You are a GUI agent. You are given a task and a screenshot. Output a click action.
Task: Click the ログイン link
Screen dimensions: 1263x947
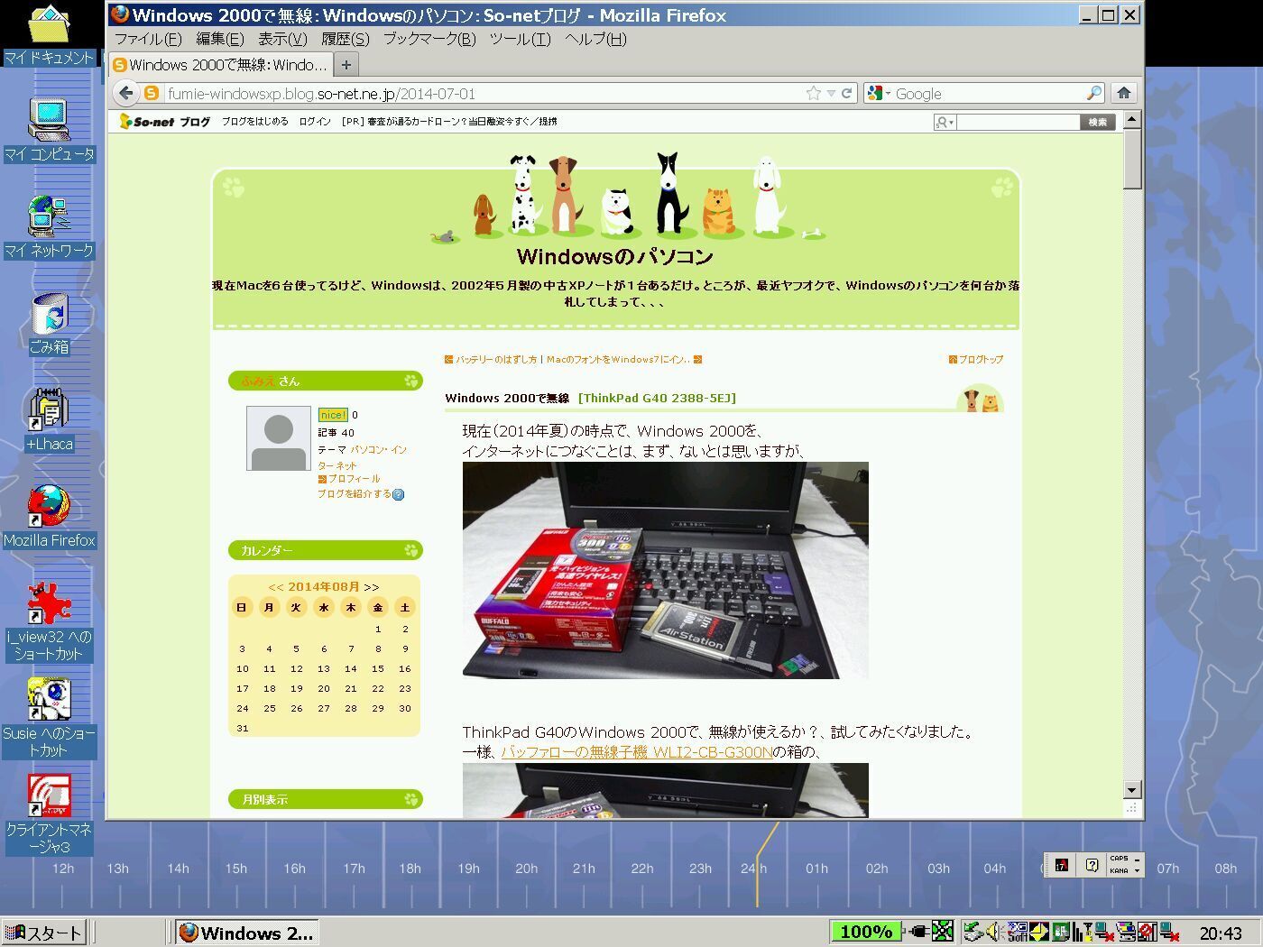[314, 122]
